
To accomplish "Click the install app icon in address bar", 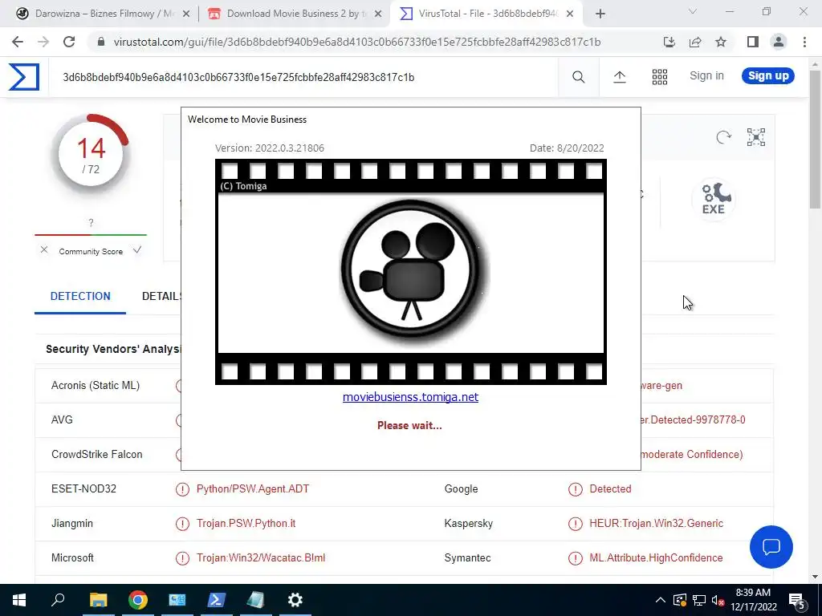I will [669, 42].
